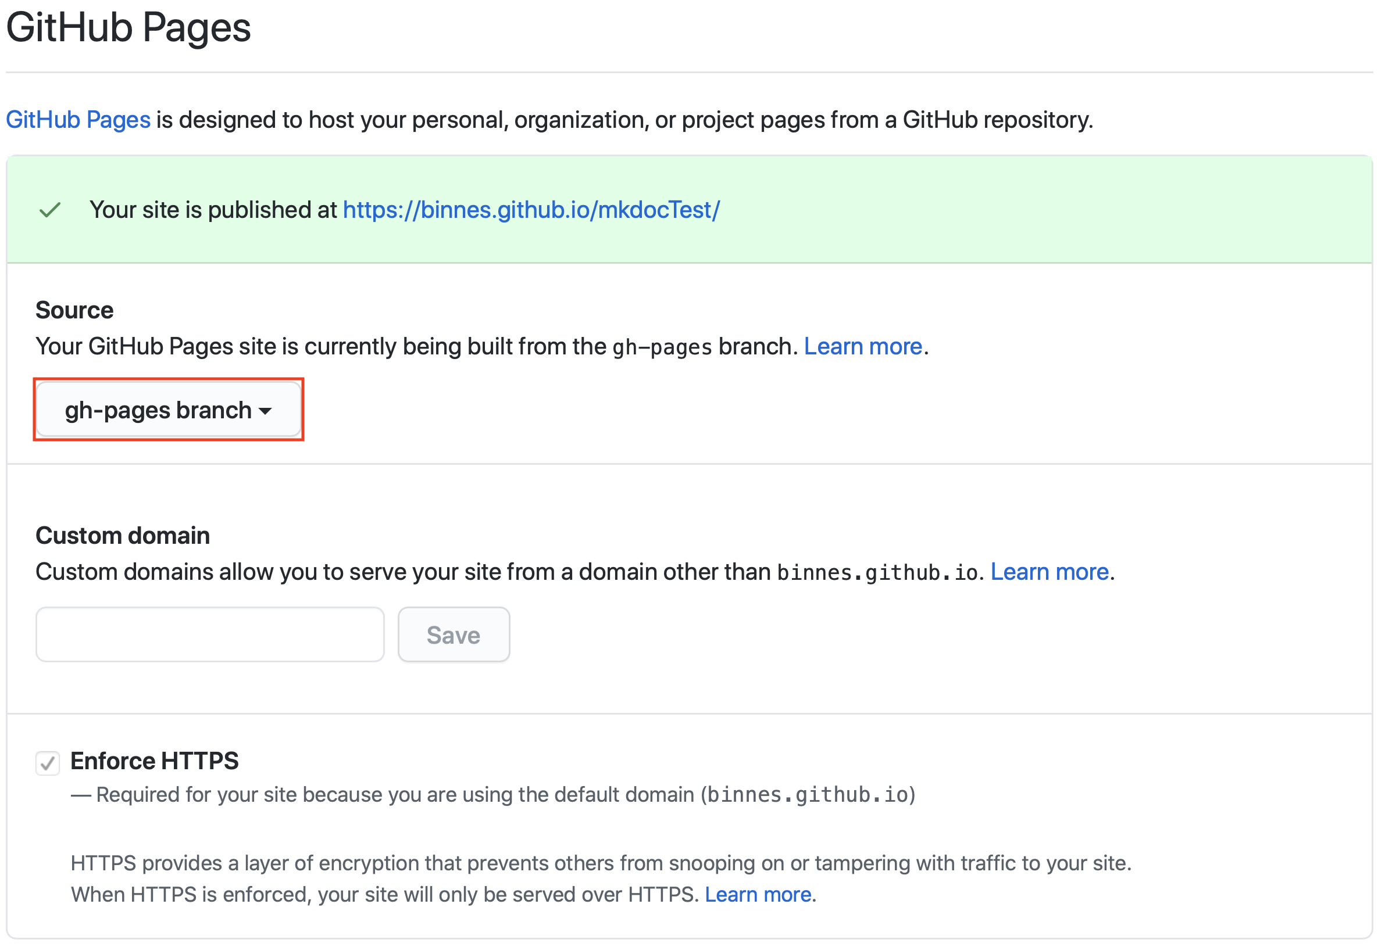Open Learn more link about HTTPS enforcement
Screen dimensions: 1378x947
click(758, 895)
